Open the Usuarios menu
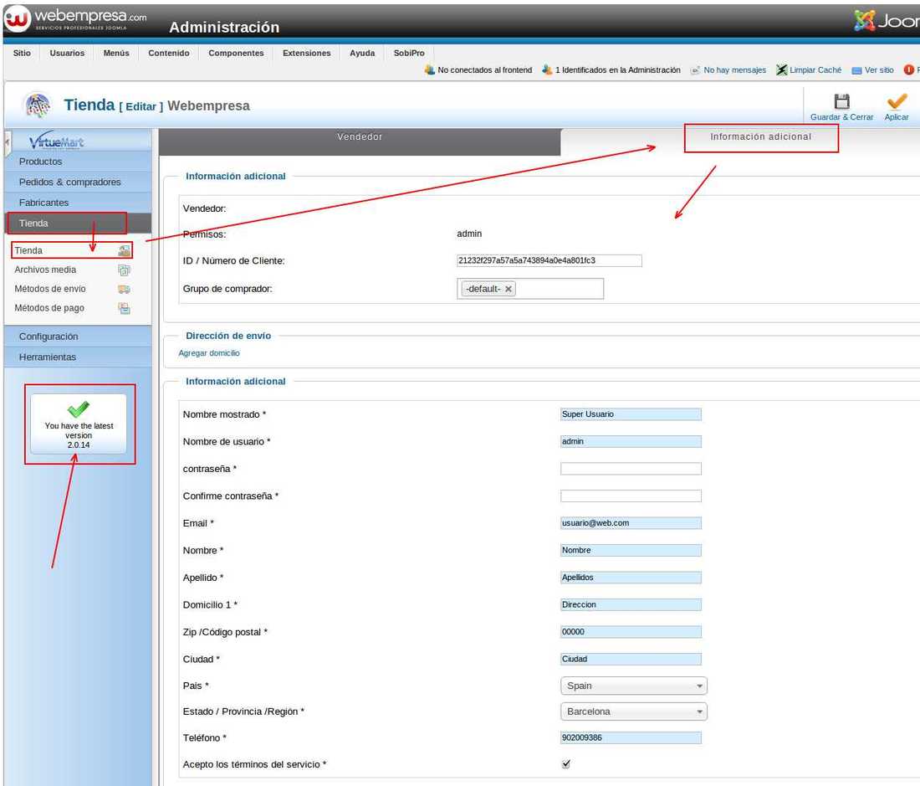This screenshot has height=786, width=920. point(67,53)
